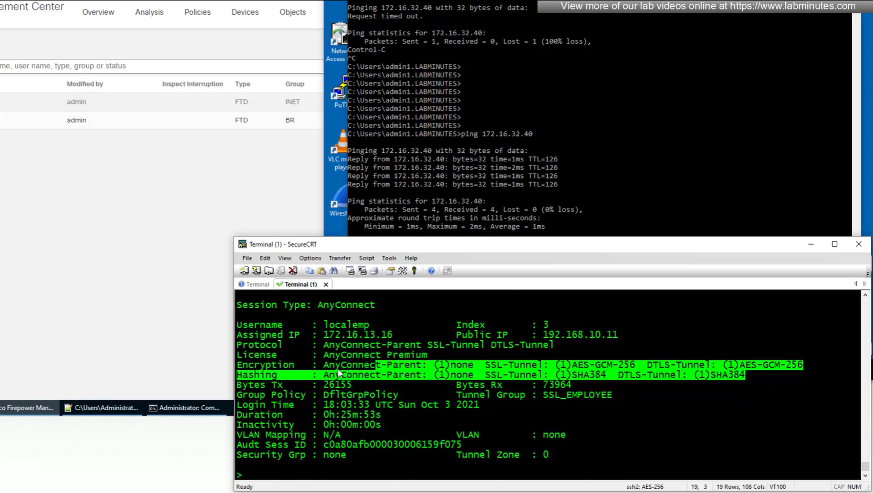The image size is (873, 493).
Task: Switch to Administrator Command Prompt in taskbar
Action: 185,408
